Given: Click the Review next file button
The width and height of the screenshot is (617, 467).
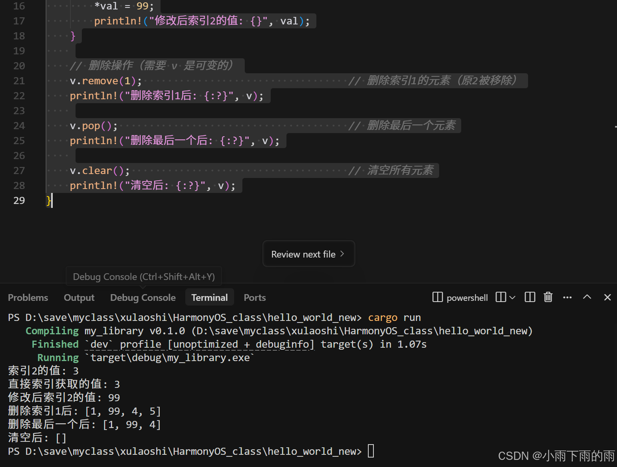Looking at the screenshot, I should pyautogui.click(x=308, y=254).
